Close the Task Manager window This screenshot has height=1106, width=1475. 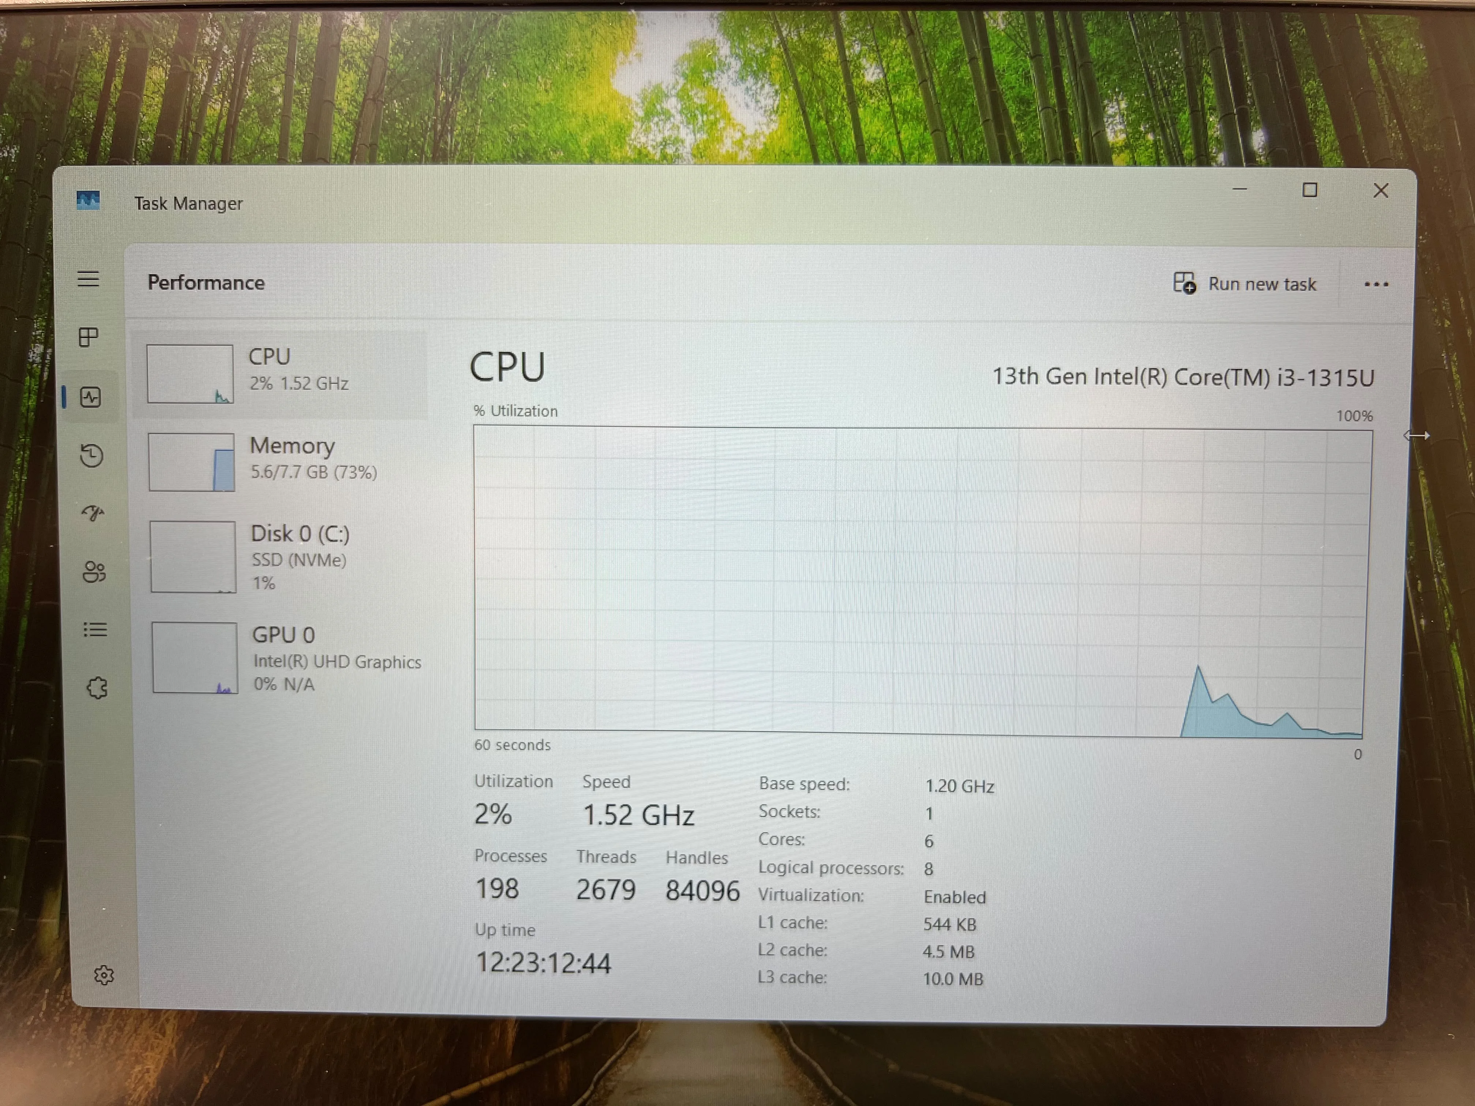click(x=1381, y=191)
